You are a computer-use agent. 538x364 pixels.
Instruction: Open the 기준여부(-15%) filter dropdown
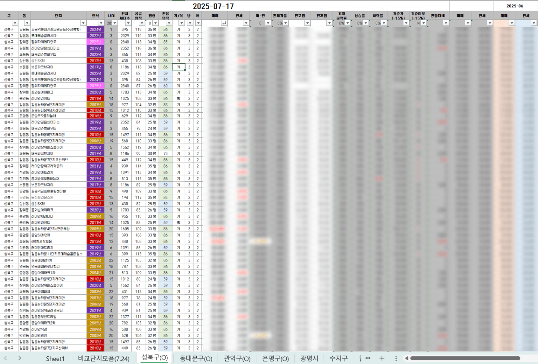tap(424, 23)
